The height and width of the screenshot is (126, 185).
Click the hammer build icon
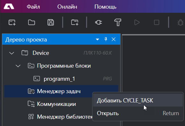click(118, 22)
